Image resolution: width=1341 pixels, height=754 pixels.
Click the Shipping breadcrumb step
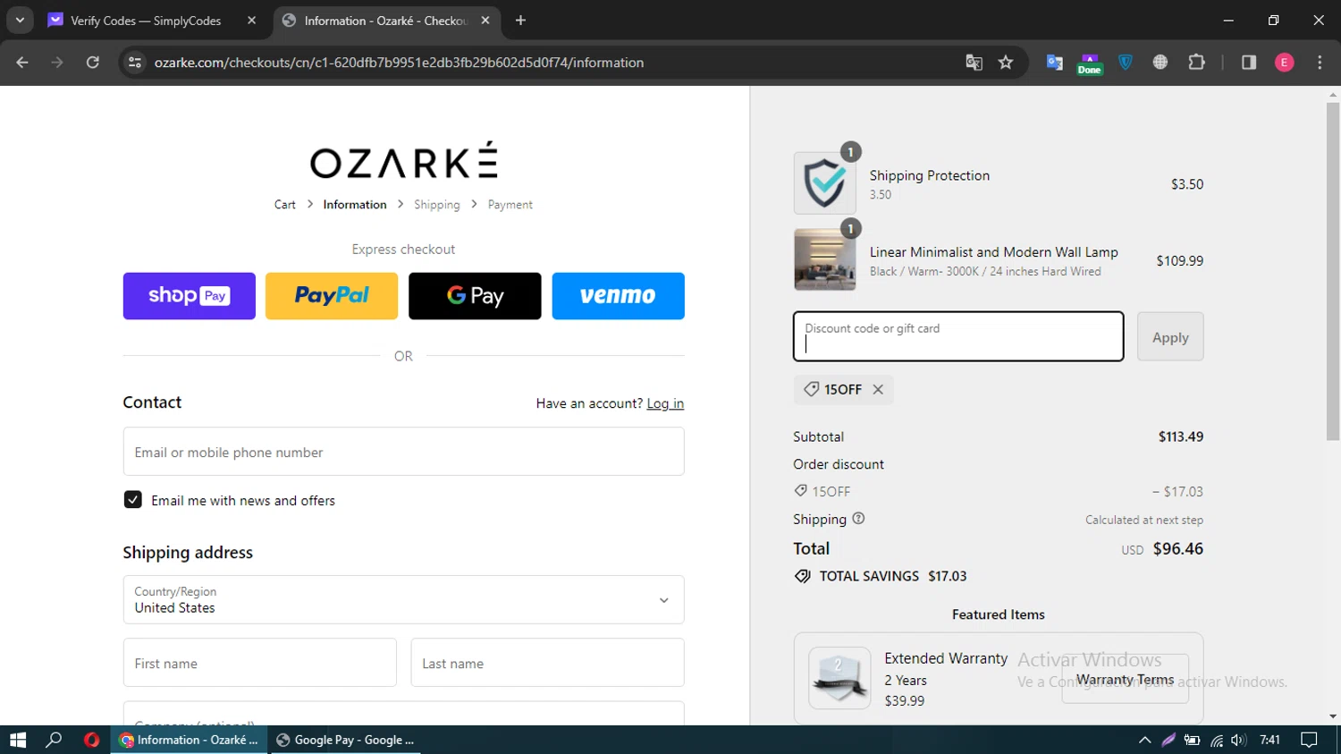(436, 205)
